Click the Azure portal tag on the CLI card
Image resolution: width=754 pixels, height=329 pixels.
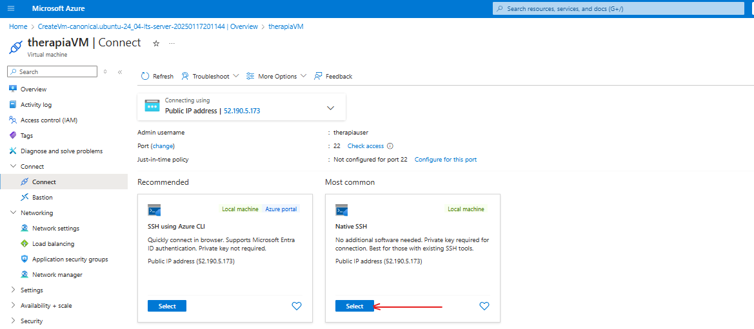tap(281, 209)
